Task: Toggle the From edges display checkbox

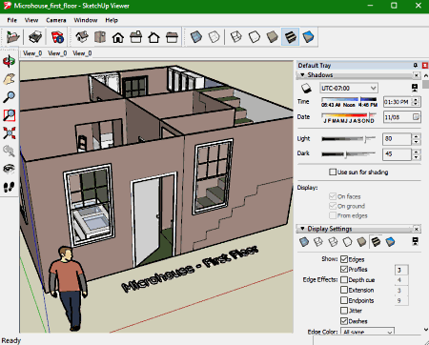Action: coord(348,215)
